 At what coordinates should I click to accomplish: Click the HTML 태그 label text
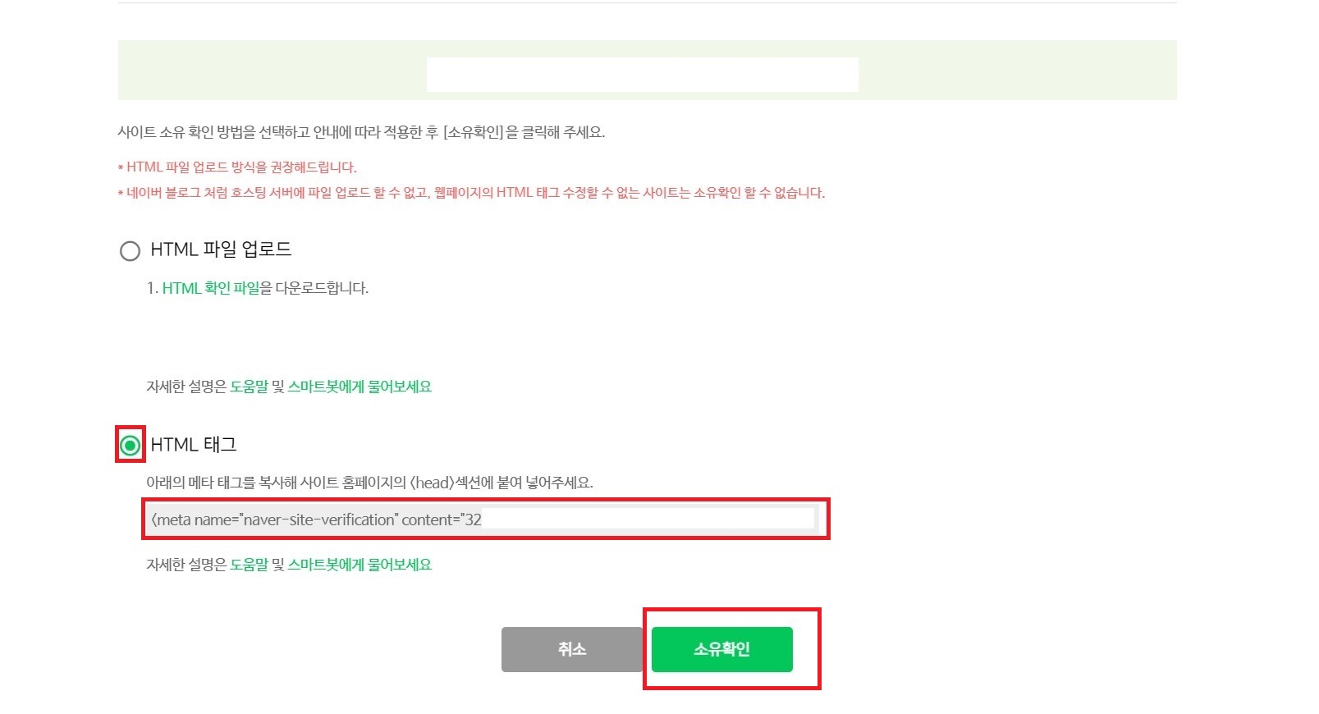point(194,445)
